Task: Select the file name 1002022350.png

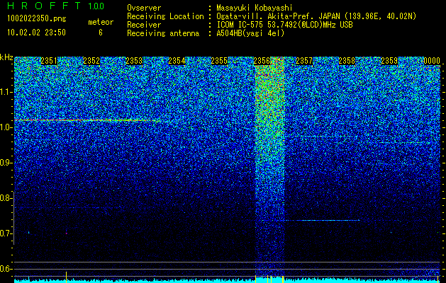Action: point(37,19)
